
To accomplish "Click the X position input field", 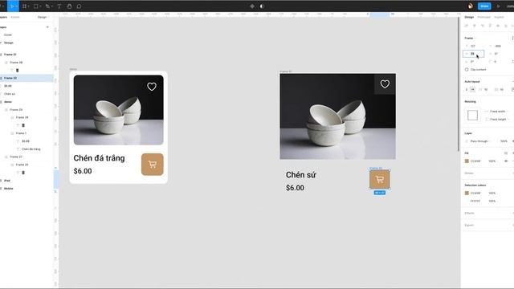I will 473,46.
